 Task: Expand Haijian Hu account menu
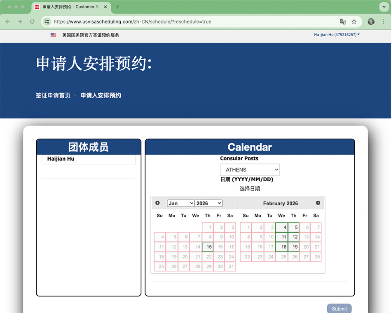pyautogui.click(x=337, y=35)
